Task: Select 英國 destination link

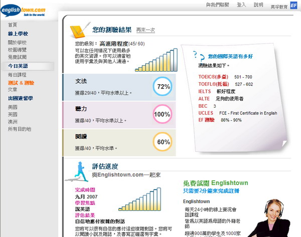Action: 13,114
